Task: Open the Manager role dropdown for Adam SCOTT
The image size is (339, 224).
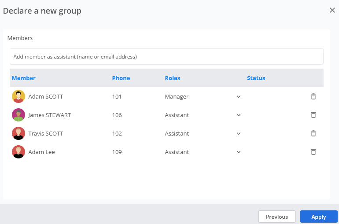Action: (x=239, y=96)
